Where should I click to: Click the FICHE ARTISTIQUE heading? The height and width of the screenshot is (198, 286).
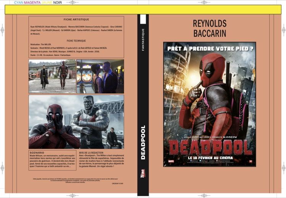point(76,19)
